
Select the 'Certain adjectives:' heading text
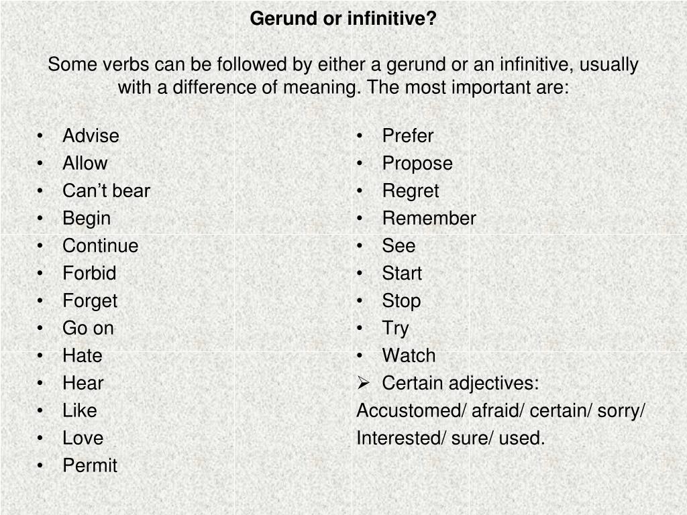click(460, 384)
